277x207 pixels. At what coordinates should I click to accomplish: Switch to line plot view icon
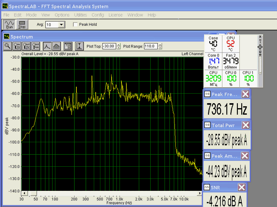tap(47, 46)
